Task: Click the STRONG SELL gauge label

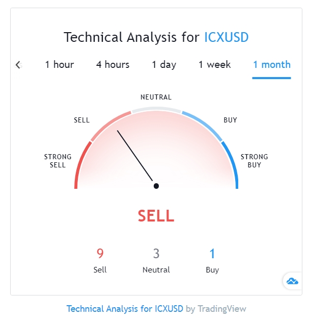Action: point(58,161)
